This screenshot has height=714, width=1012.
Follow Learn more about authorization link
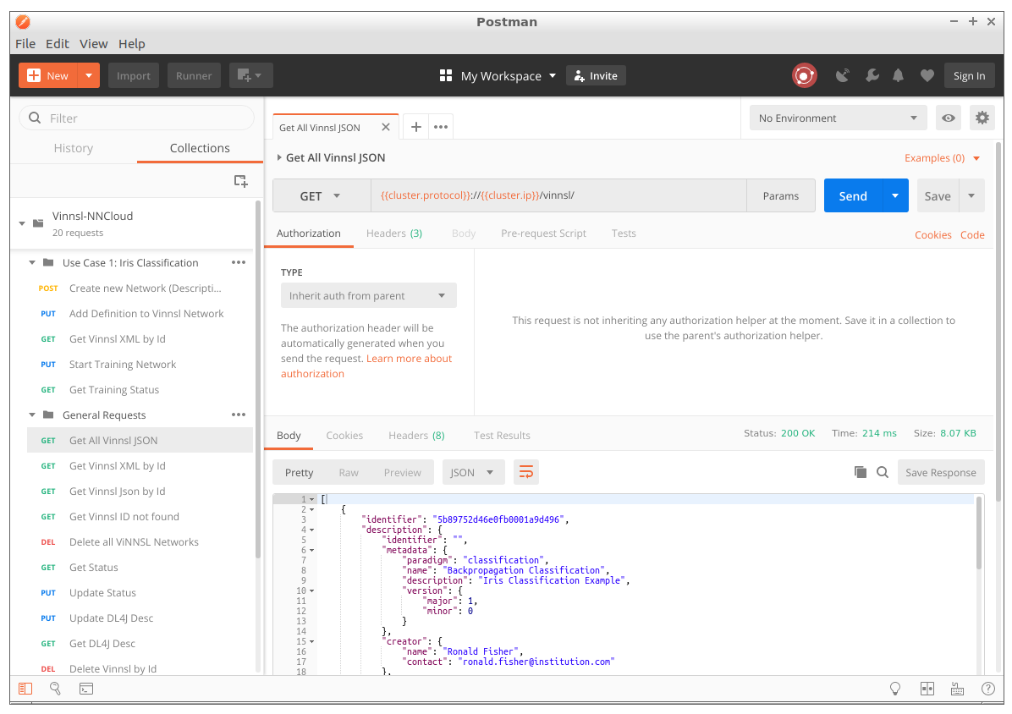(x=366, y=365)
